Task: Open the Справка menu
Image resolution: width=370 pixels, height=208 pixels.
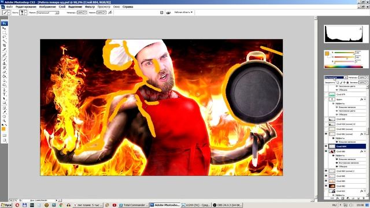Action: click(128, 7)
